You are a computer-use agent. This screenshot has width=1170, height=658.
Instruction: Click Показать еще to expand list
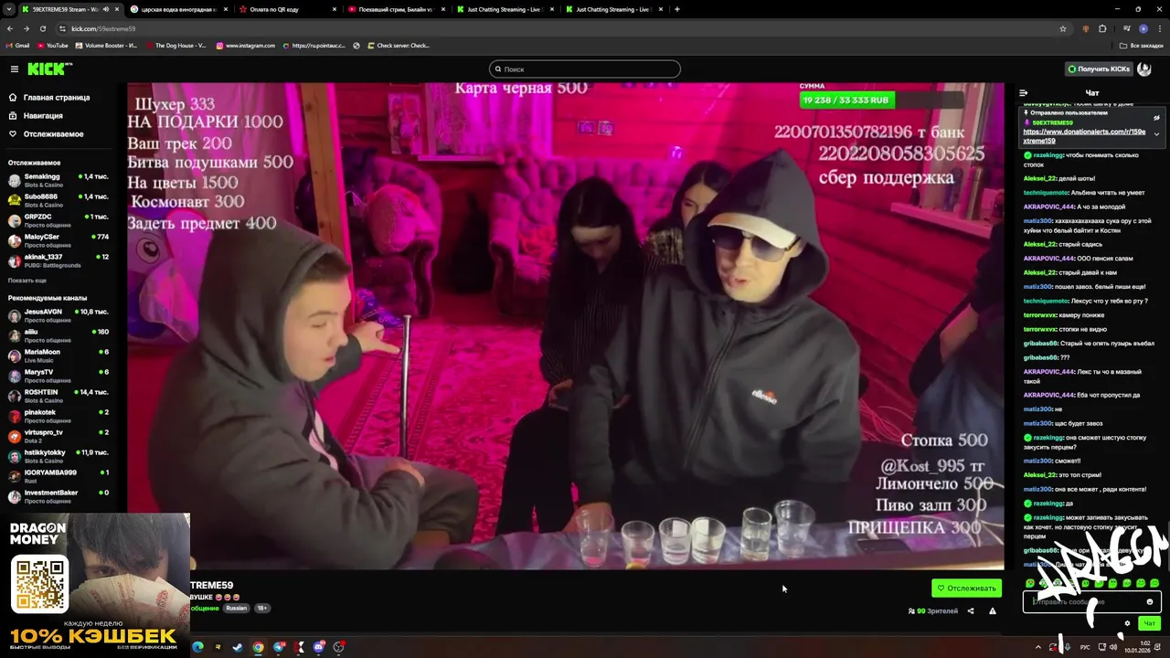click(27, 281)
